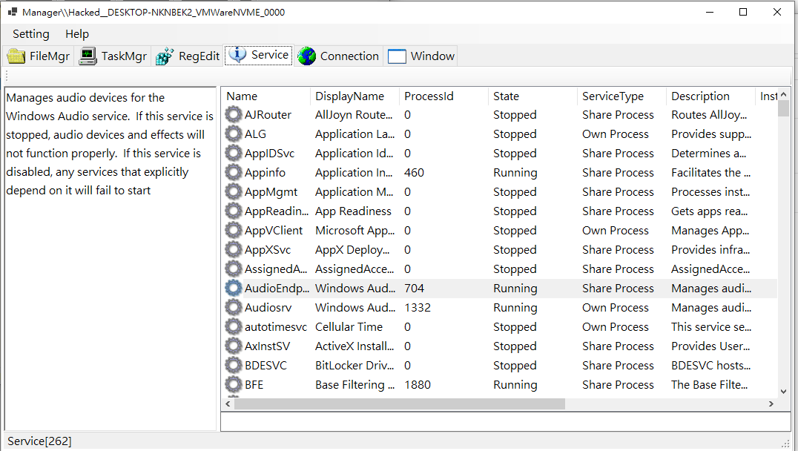Click 'Routes AllJoy...' description
The width and height of the screenshot is (798, 451).
(709, 115)
